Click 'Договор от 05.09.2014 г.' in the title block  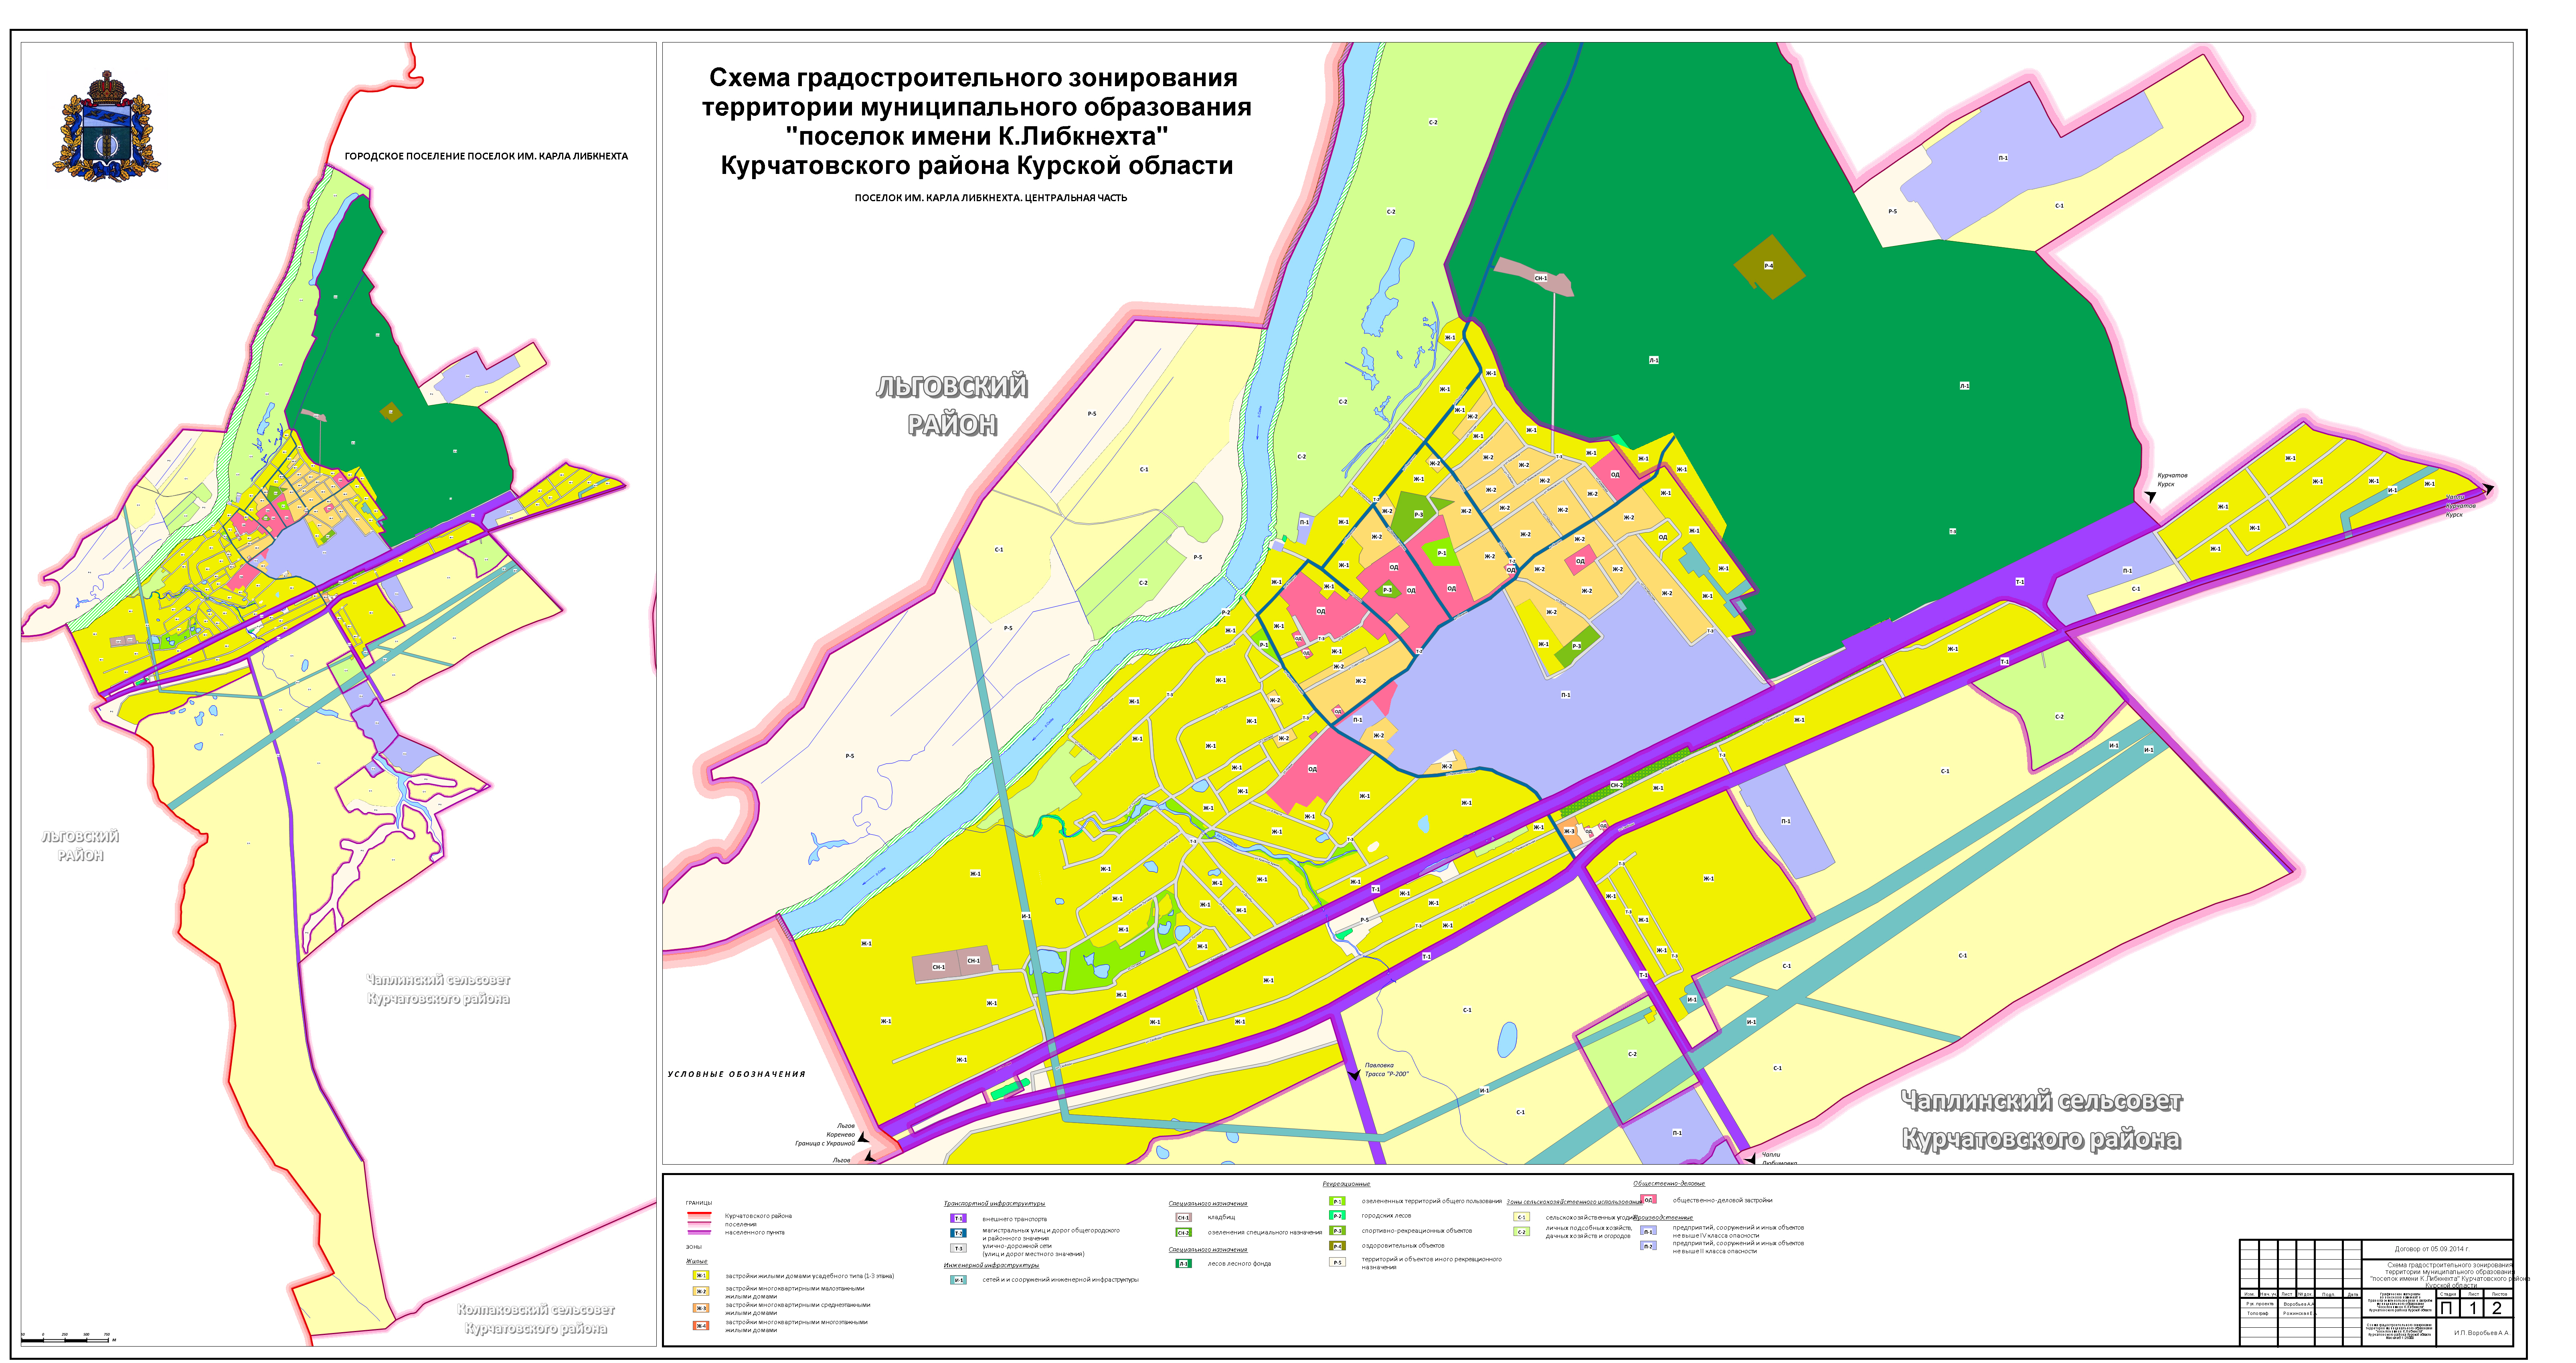(2432, 1249)
